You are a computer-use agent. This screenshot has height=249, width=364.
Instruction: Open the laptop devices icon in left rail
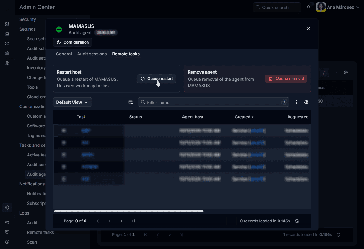click(x=7, y=34)
